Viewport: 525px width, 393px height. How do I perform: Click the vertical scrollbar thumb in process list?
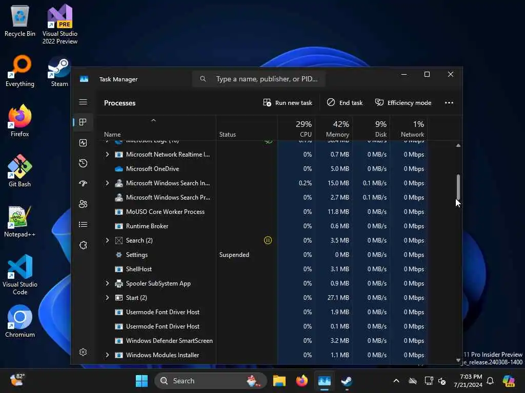click(x=458, y=187)
